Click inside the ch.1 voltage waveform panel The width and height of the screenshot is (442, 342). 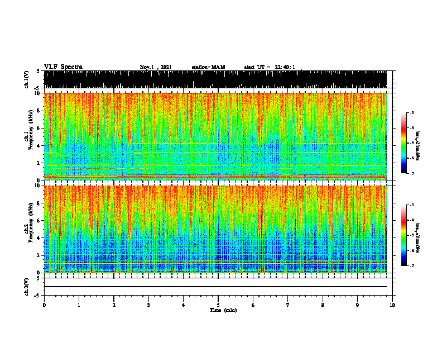click(215, 79)
